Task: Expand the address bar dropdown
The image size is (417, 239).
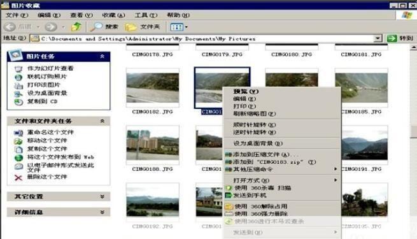Action: point(378,38)
